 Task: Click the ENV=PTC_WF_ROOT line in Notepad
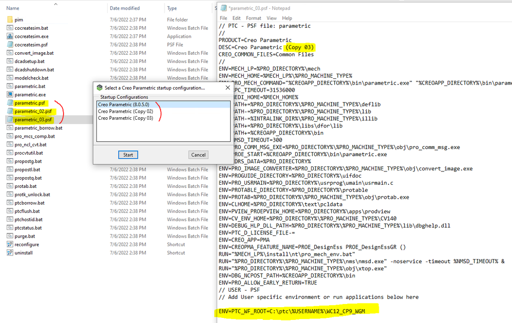(x=292, y=311)
